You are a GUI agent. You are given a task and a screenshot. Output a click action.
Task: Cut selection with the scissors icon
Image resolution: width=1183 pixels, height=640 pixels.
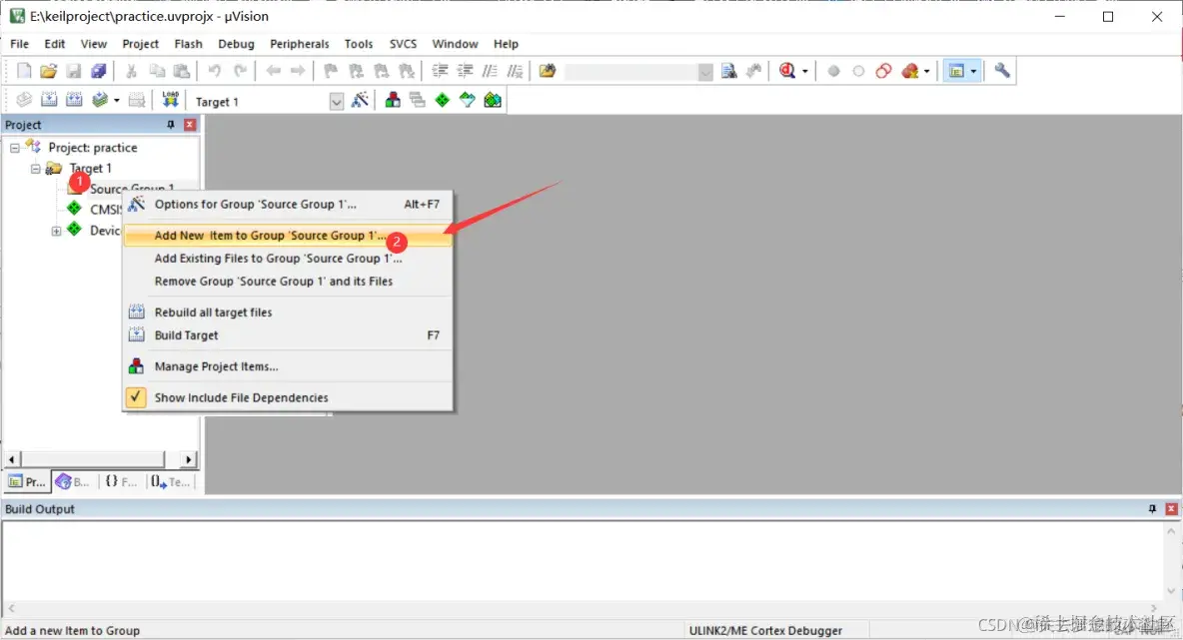pos(131,71)
